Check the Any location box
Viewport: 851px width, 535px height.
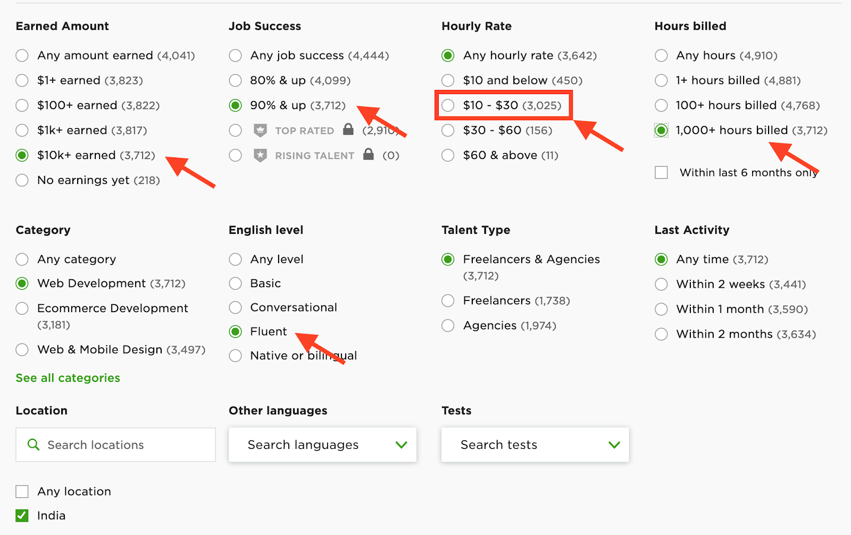click(22, 491)
